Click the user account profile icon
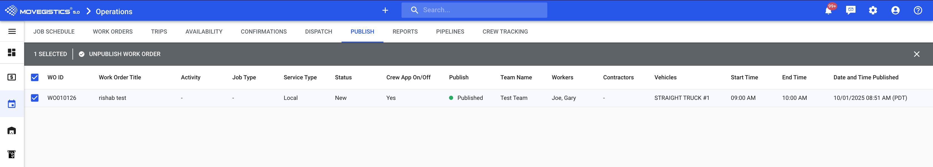933x167 pixels. point(895,11)
